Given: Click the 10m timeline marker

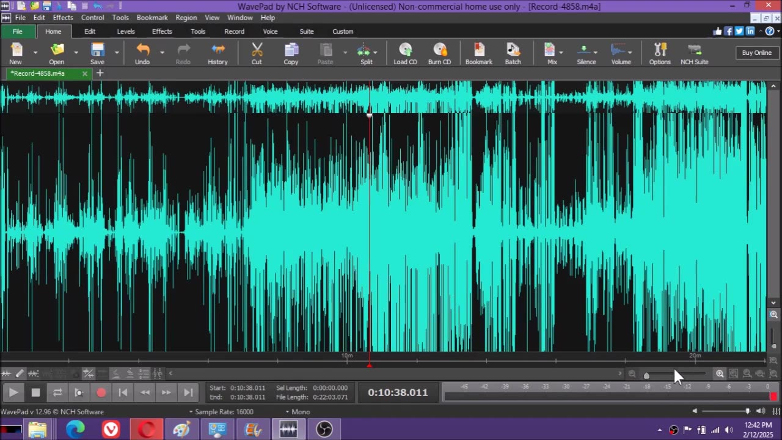Looking at the screenshot, I should [347, 356].
